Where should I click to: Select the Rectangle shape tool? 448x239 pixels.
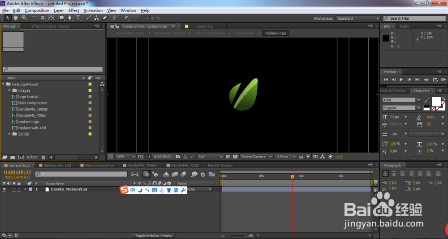(62, 18)
